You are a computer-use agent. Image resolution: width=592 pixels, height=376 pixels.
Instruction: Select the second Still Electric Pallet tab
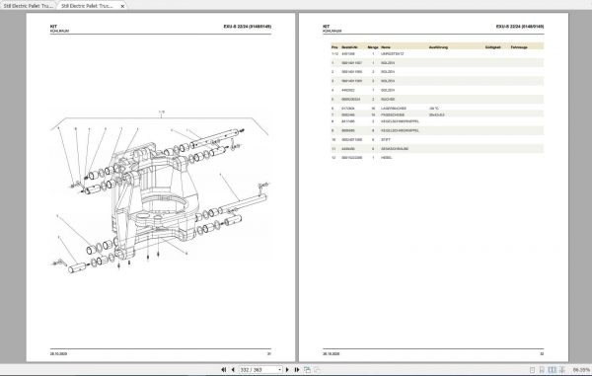pos(87,6)
